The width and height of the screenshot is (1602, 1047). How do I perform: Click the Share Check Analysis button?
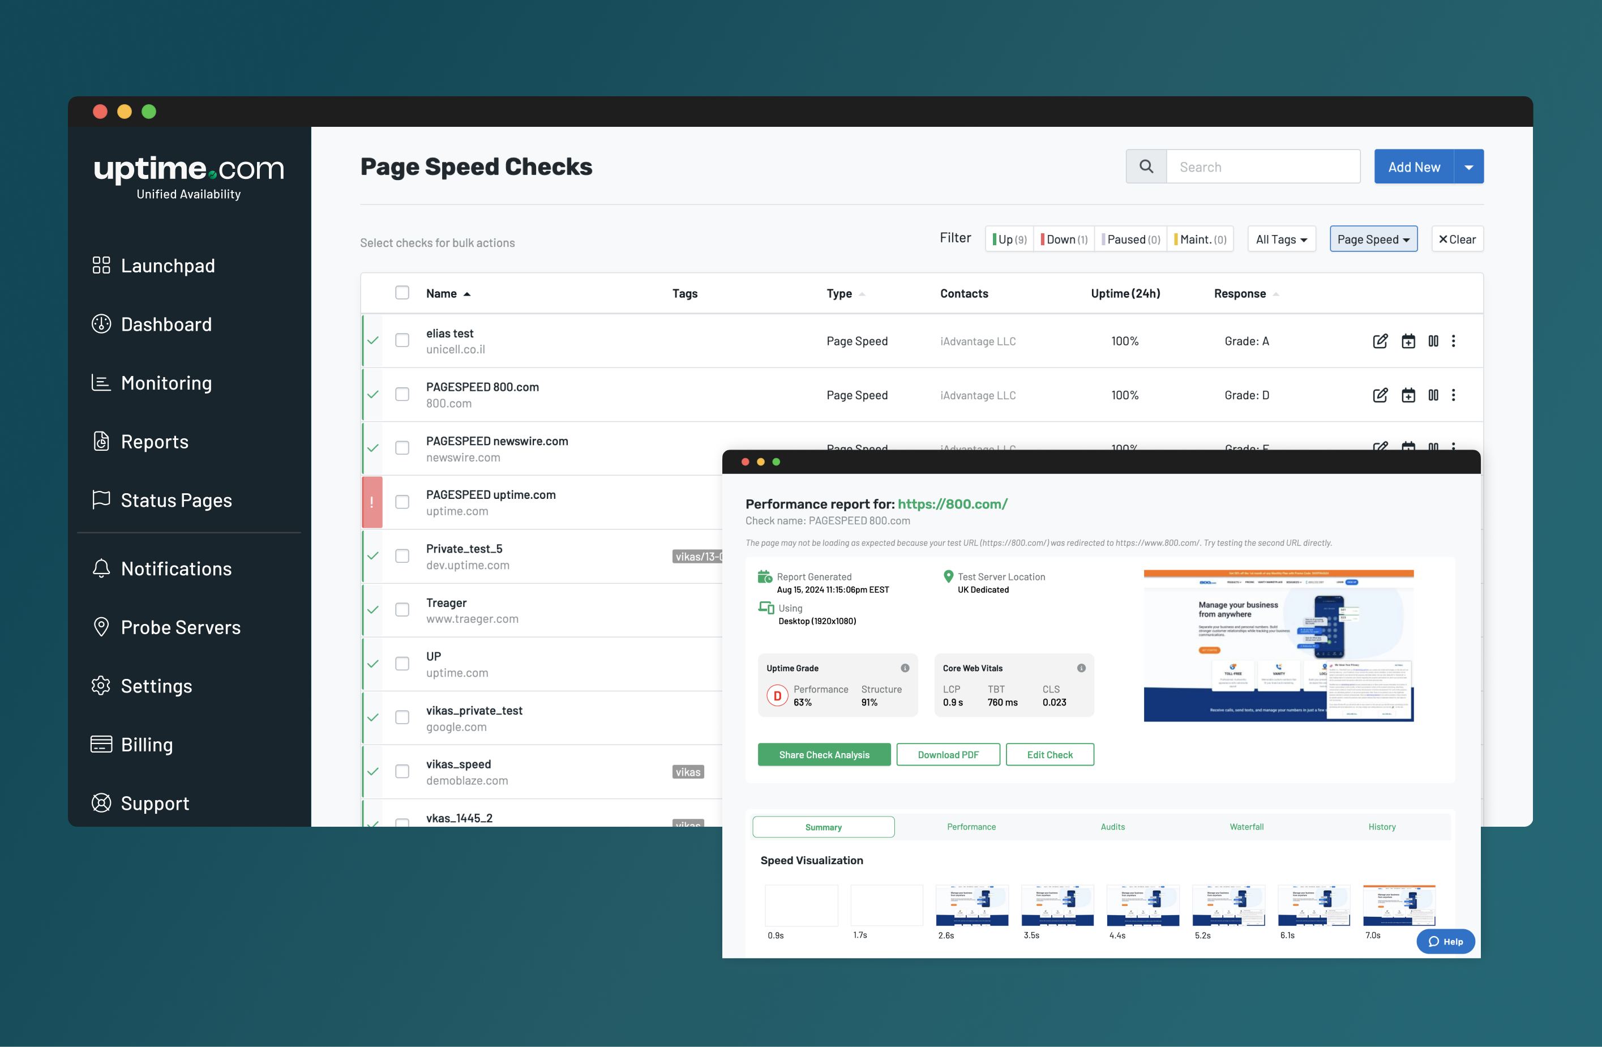click(824, 754)
